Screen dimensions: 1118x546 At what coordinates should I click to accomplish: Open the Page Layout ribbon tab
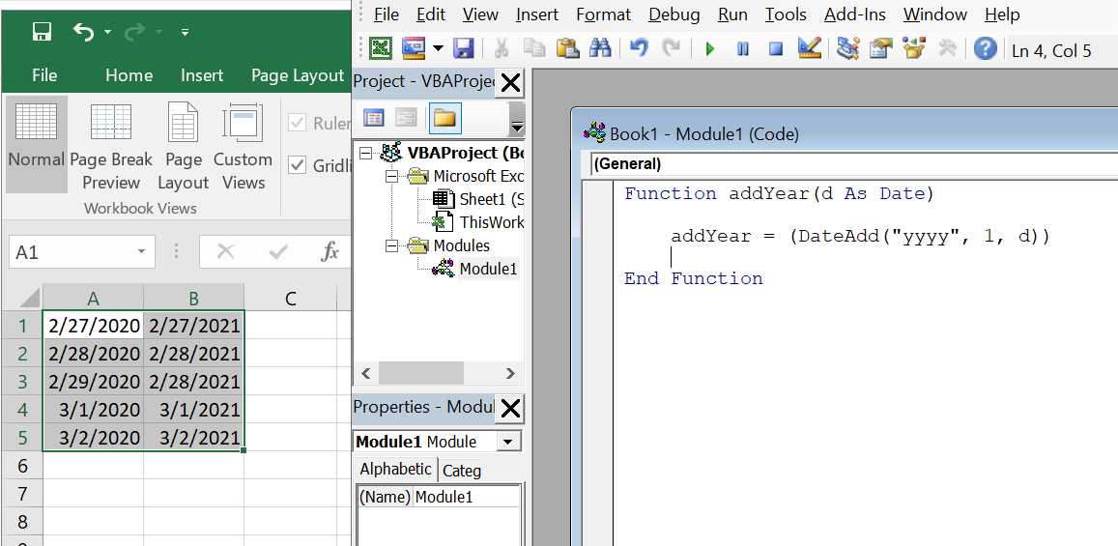pyautogui.click(x=298, y=75)
